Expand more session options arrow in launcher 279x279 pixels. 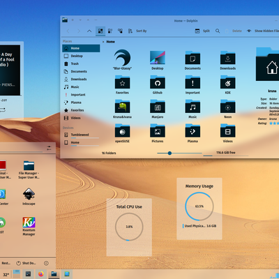[x=46, y=263]
